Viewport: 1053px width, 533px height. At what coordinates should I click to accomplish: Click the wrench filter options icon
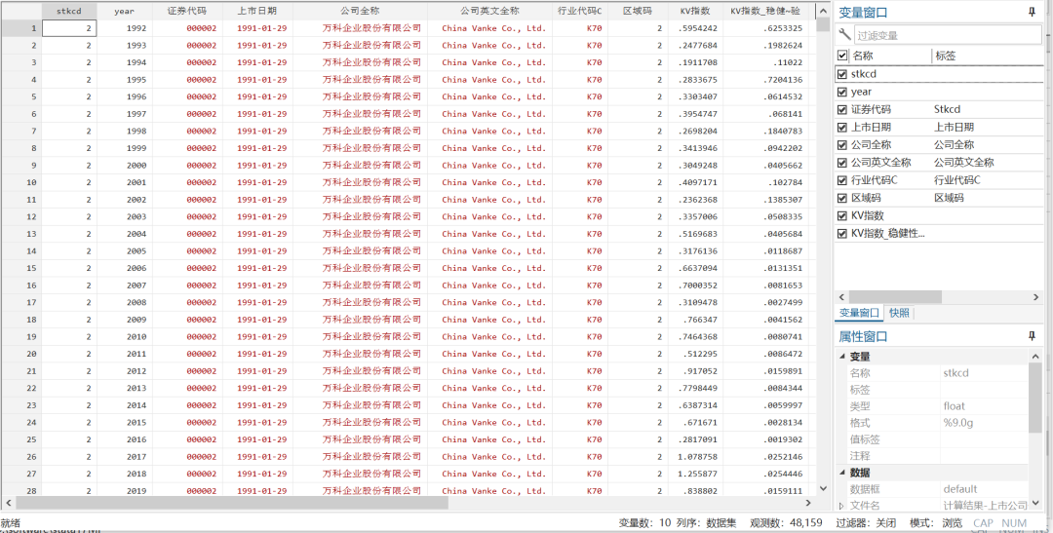point(844,35)
